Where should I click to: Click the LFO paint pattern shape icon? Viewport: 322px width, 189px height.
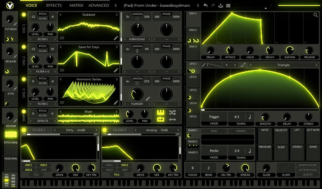(x=214, y=65)
